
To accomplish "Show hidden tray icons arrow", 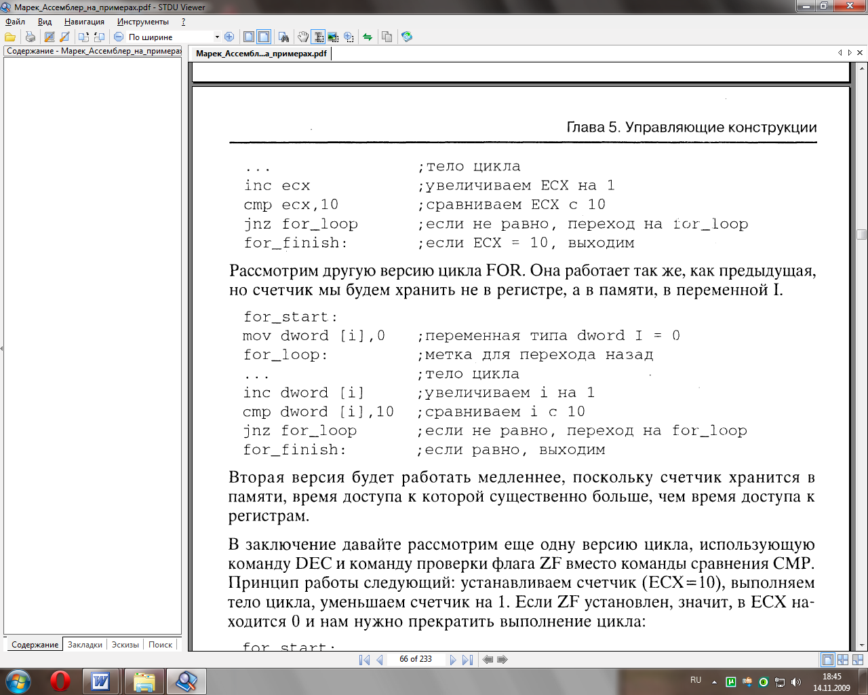I will (x=714, y=681).
